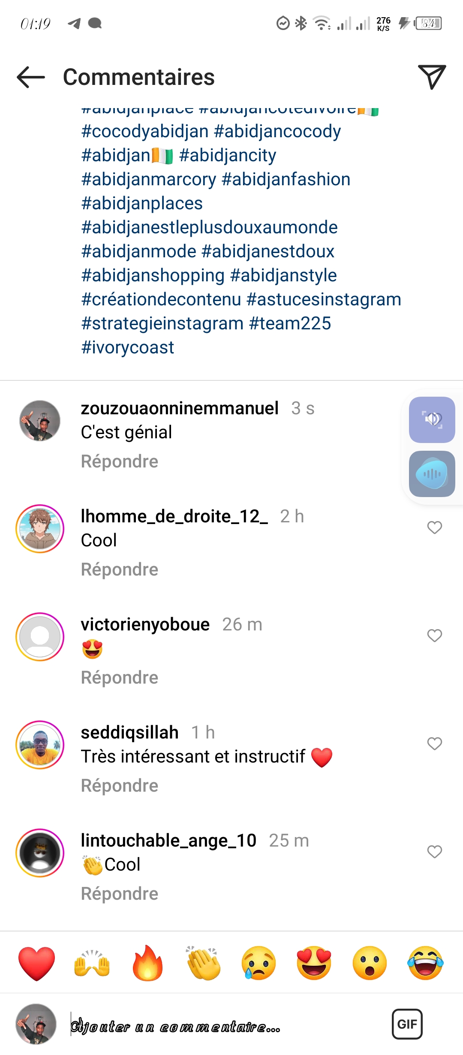The image size is (463, 1055).
Task: Insert the laughing tears emoji
Action: (425, 963)
